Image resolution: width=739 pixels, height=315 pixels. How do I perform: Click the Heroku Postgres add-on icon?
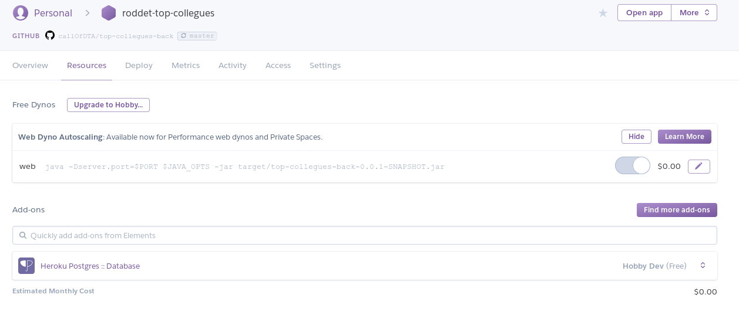click(x=26, y=266)
